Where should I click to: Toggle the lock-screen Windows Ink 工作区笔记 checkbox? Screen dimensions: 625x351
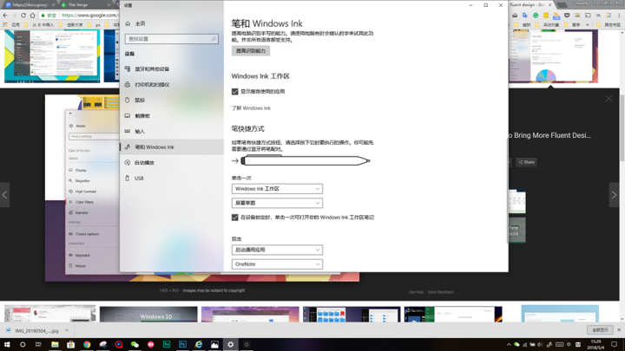(x=234, y=218)
